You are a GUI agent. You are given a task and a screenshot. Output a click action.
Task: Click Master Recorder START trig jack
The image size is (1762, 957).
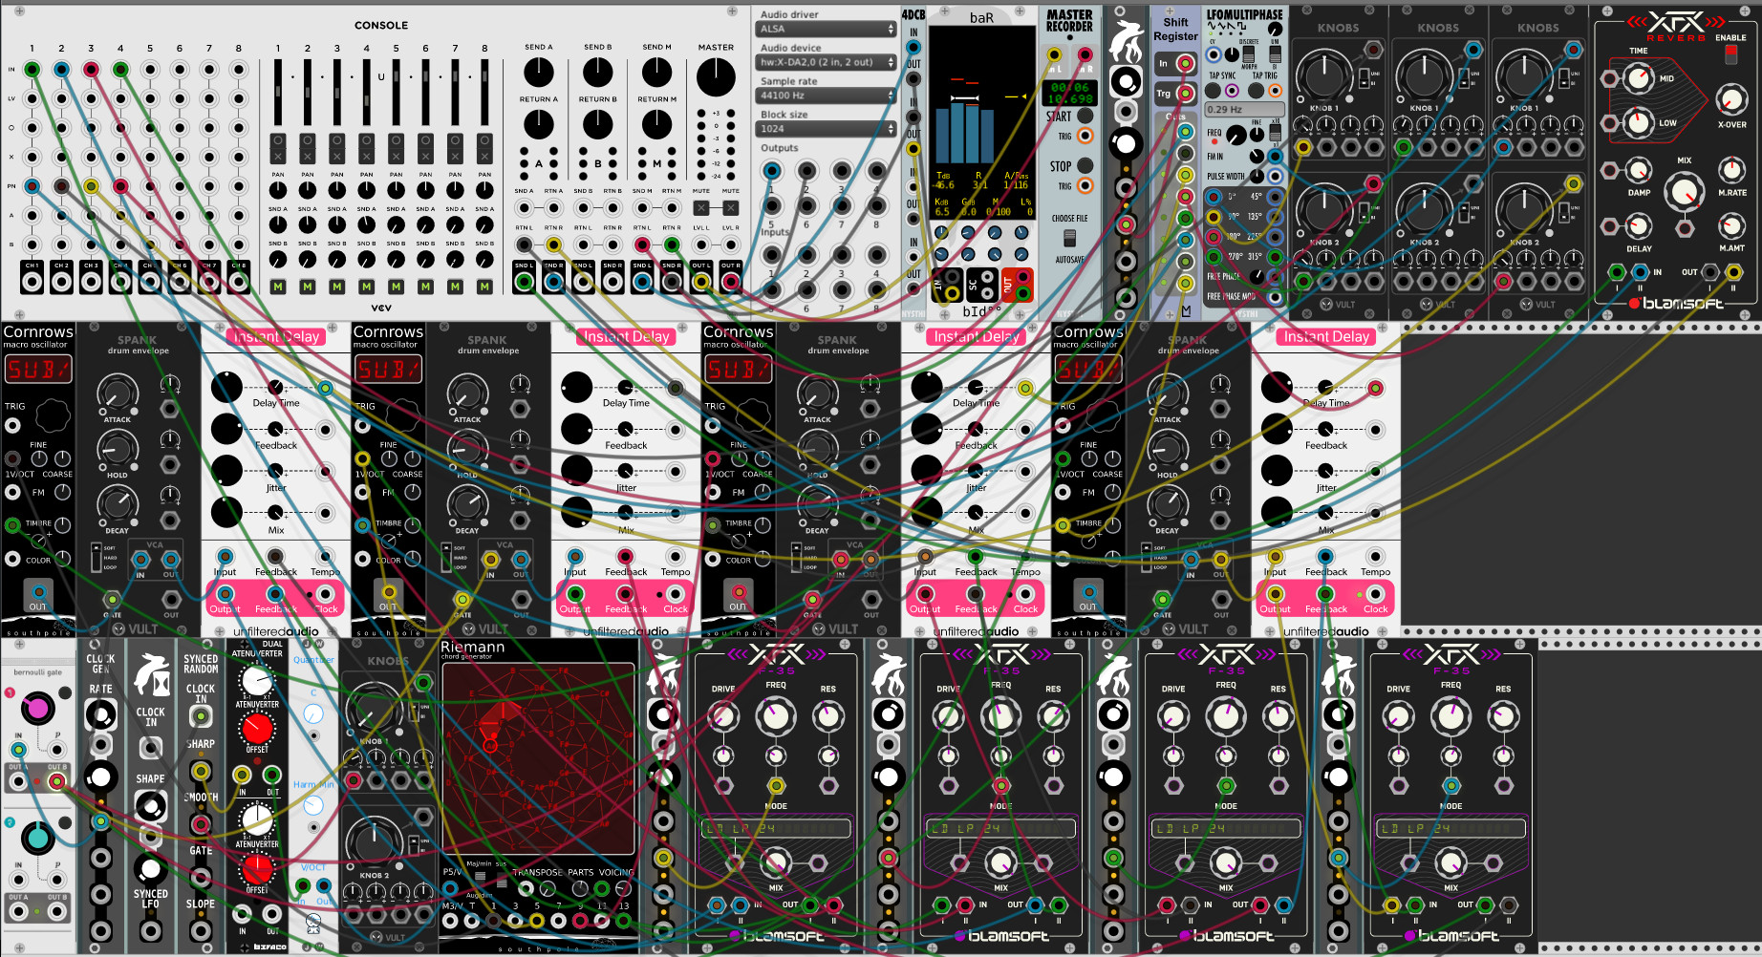coord(1085,137)
